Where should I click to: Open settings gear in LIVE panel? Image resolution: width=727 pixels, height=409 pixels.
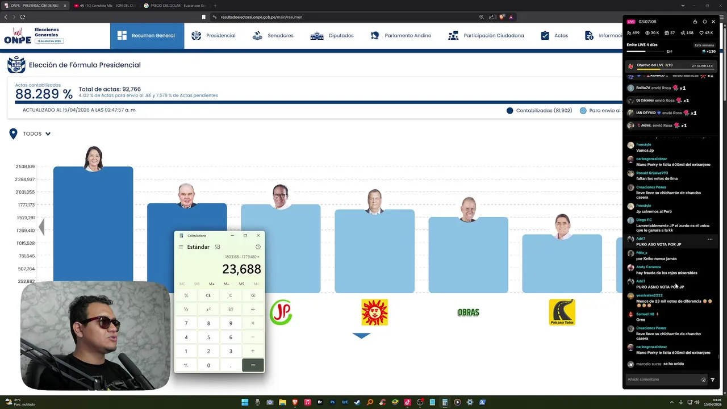[705, 22]
